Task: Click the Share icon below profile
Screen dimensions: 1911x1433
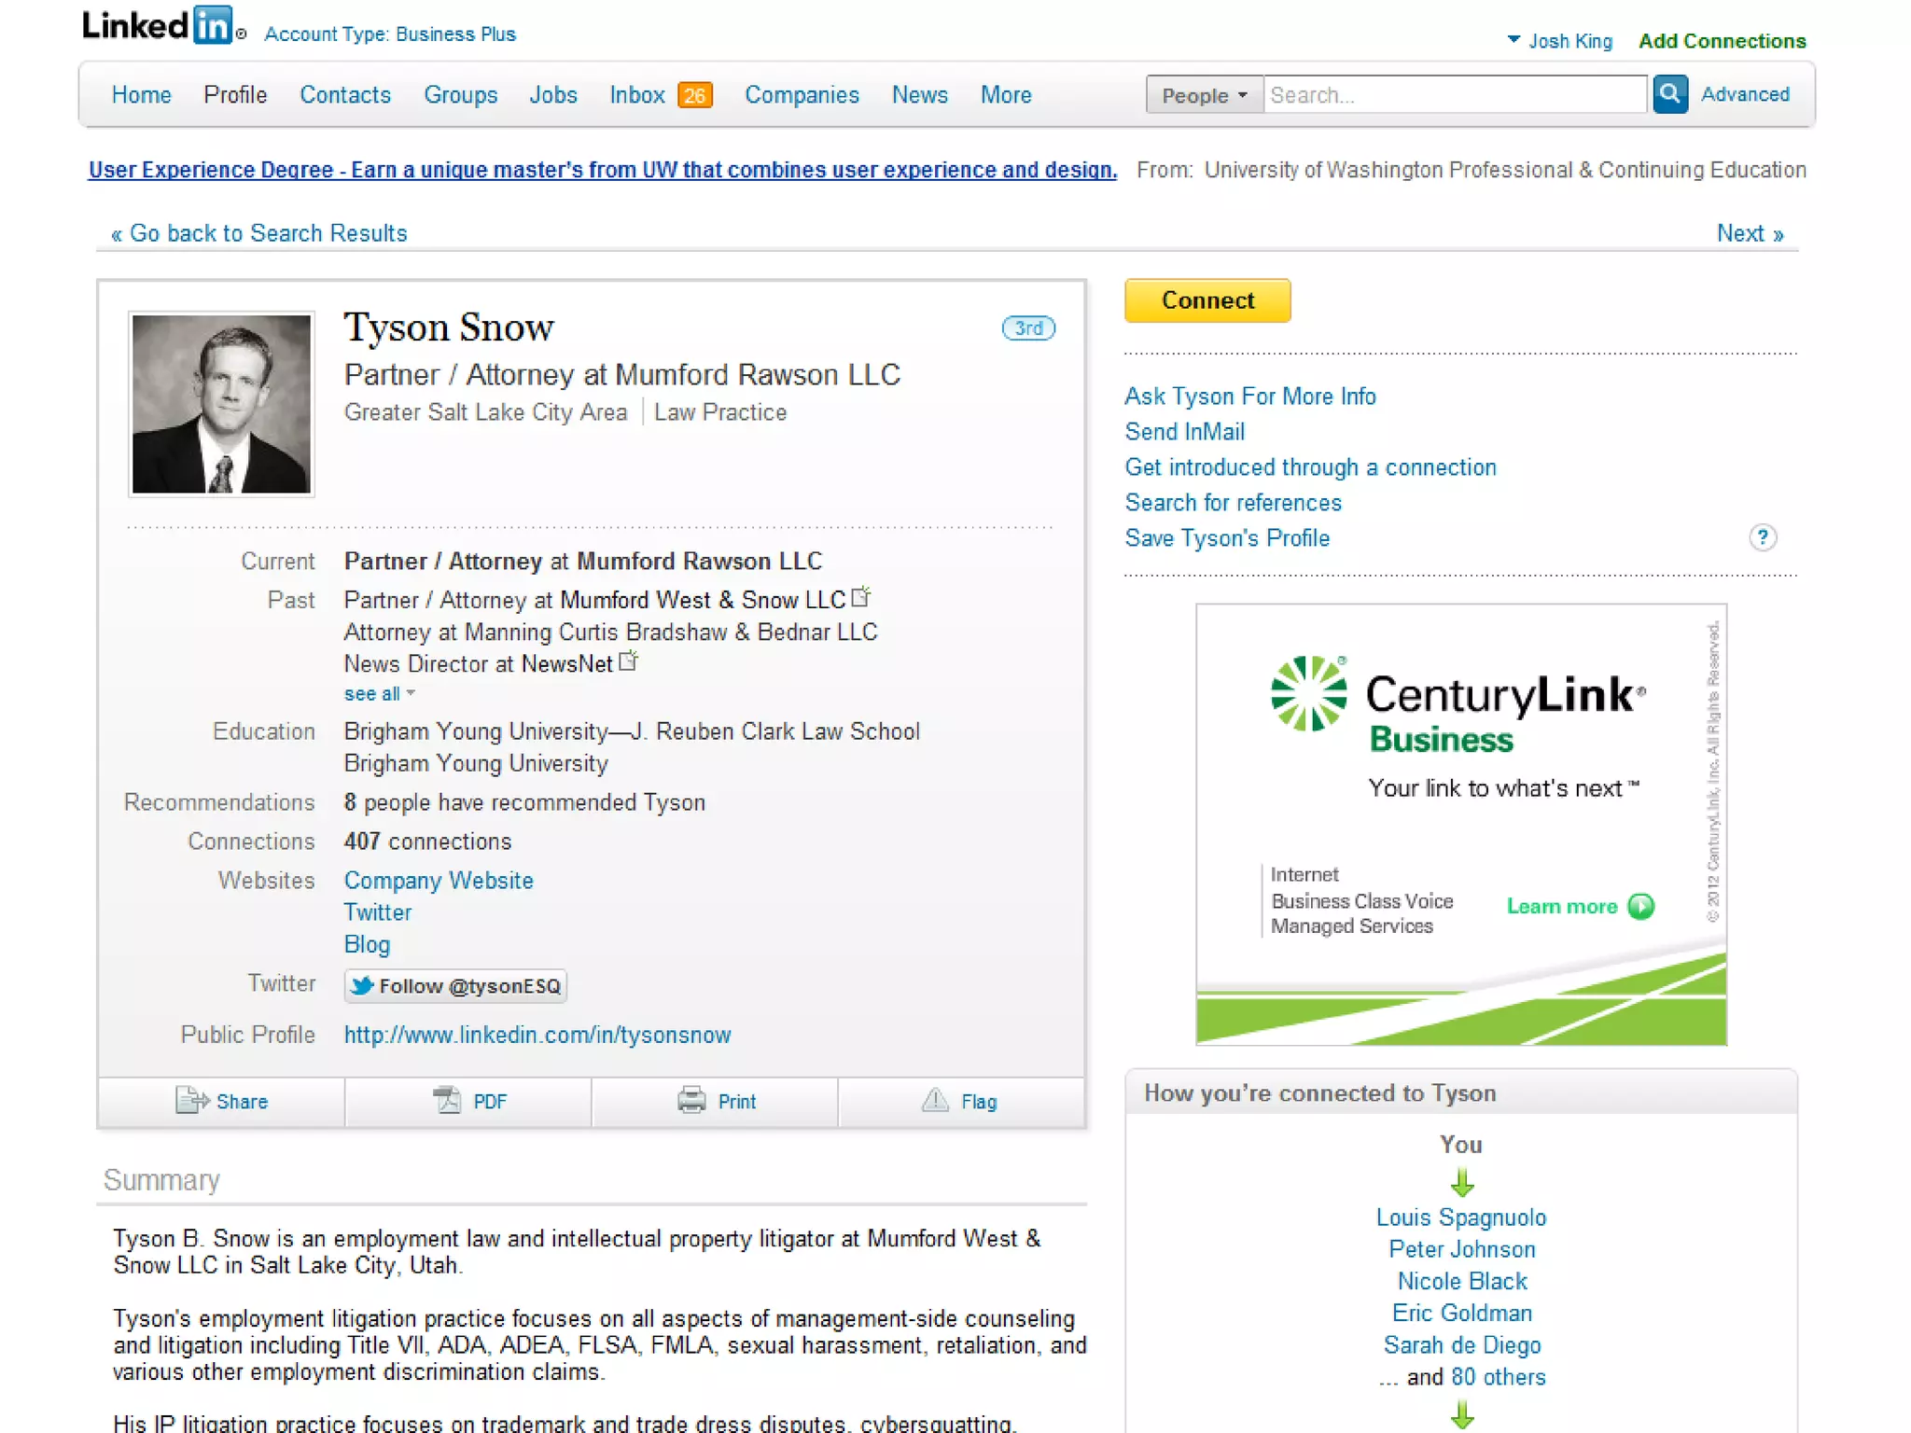Action: [191, 1101]
